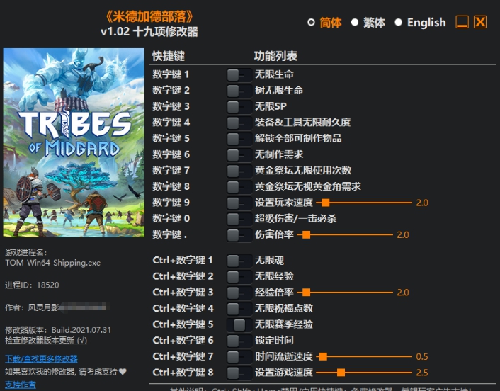
Task: Minimize the trainer window
Action: (462, 22)
